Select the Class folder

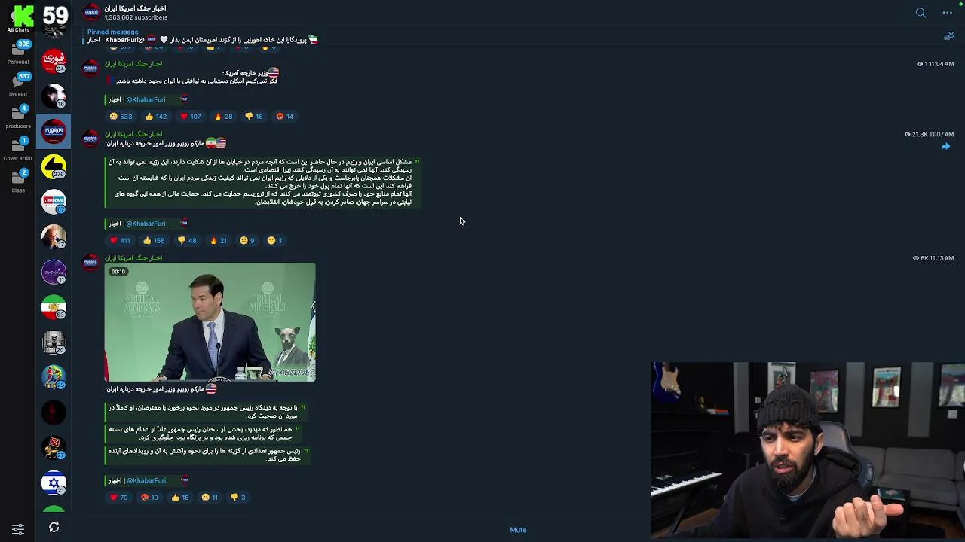(x=18, y=181)
